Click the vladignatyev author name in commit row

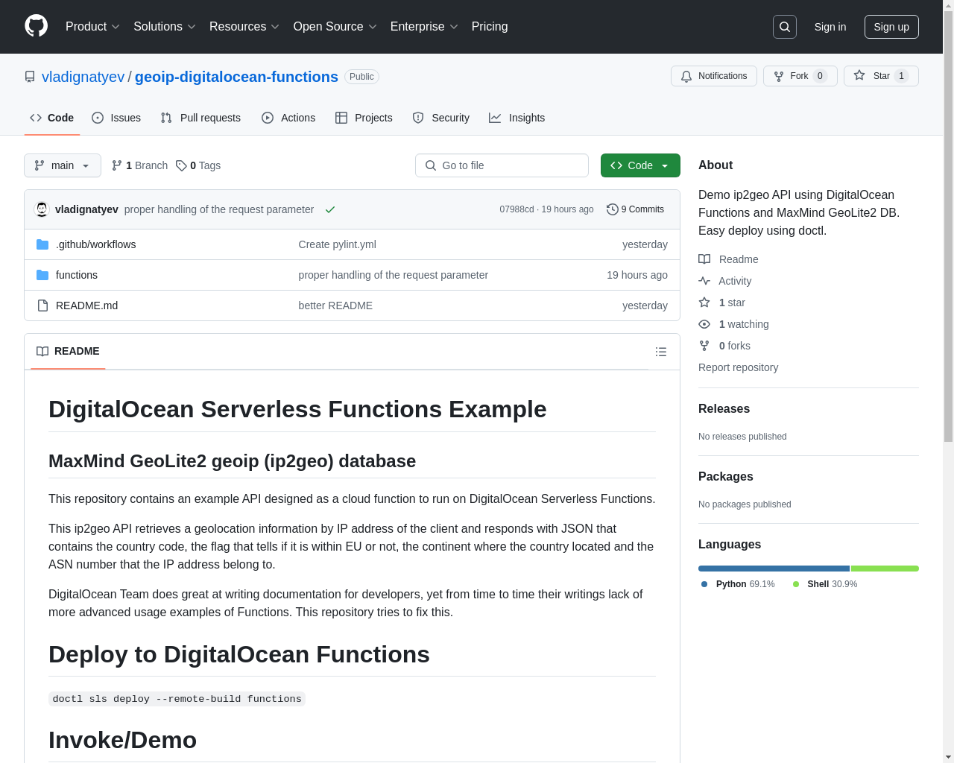[86, 209]
